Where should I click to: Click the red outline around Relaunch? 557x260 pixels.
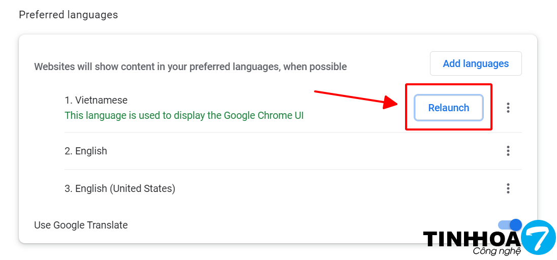(x=448, y=85)
